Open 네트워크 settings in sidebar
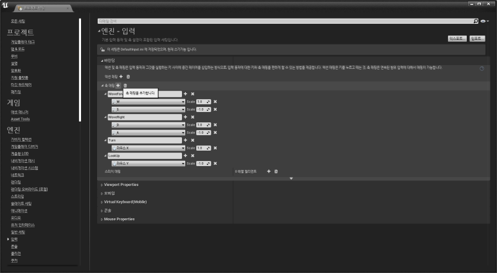497x273 pixels. pyautogui.click(x=17, y=175)
